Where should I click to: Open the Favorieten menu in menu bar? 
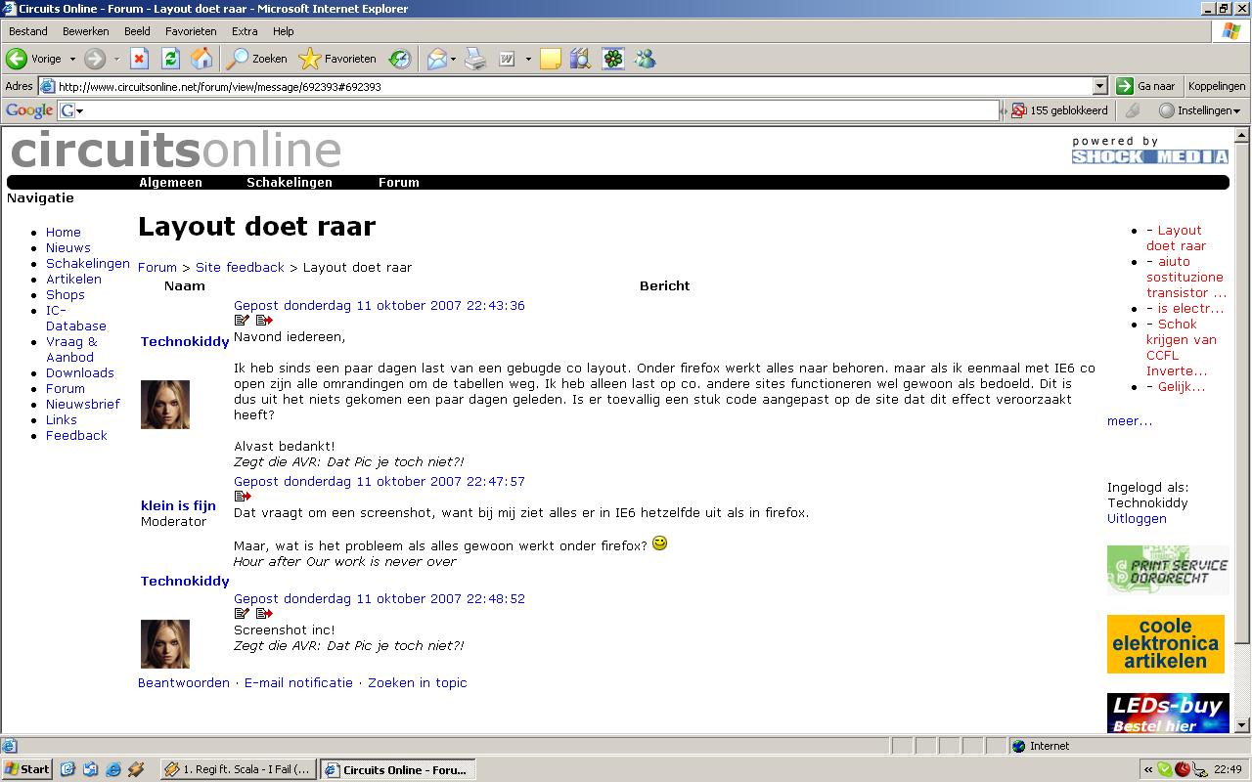[x=191, y=31]
